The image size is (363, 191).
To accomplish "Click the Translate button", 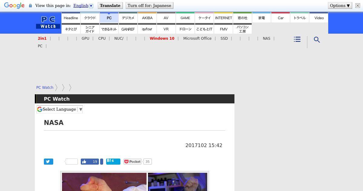I will [x=110, y=5].
